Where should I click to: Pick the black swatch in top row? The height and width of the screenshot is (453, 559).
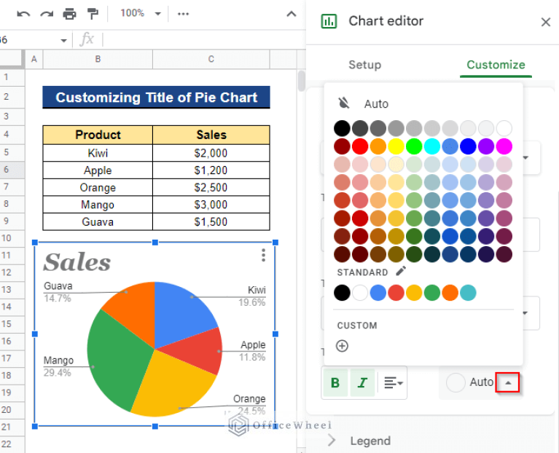pos(342,128)
